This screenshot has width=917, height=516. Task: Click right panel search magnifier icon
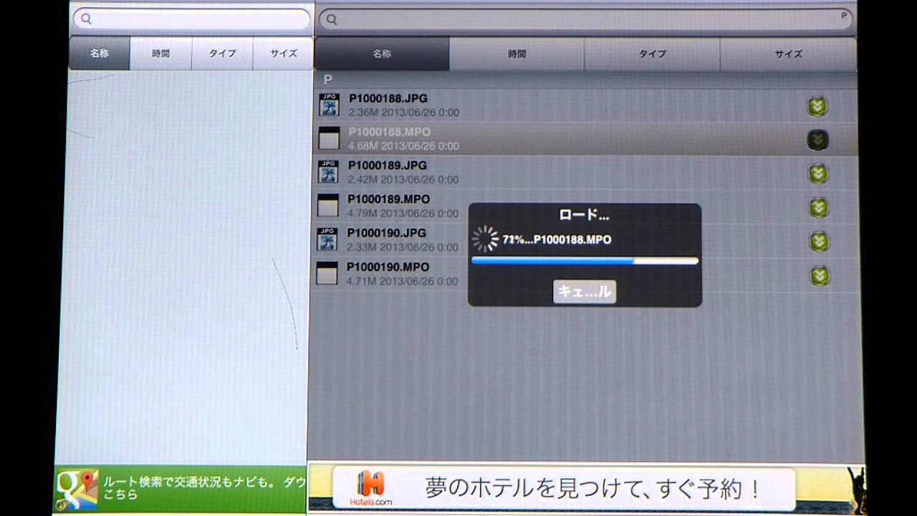pyautogui.click(x=332, y=19)
